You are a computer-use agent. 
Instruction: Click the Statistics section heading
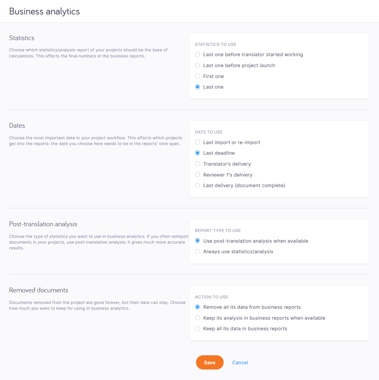tap(22, 38)
